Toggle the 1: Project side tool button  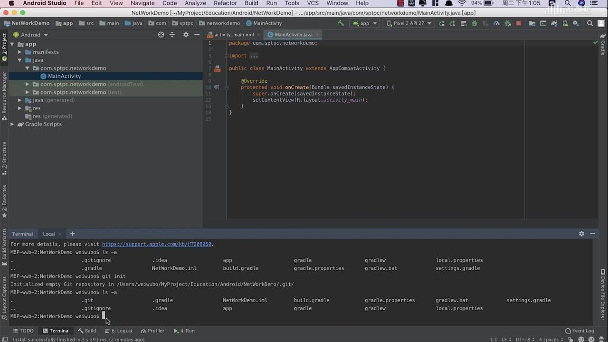click(x=4, y=47)
